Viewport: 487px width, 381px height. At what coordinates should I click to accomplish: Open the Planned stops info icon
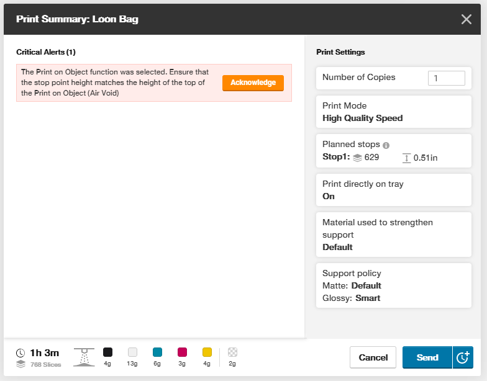pyautogui.click(x=386, y=145)
